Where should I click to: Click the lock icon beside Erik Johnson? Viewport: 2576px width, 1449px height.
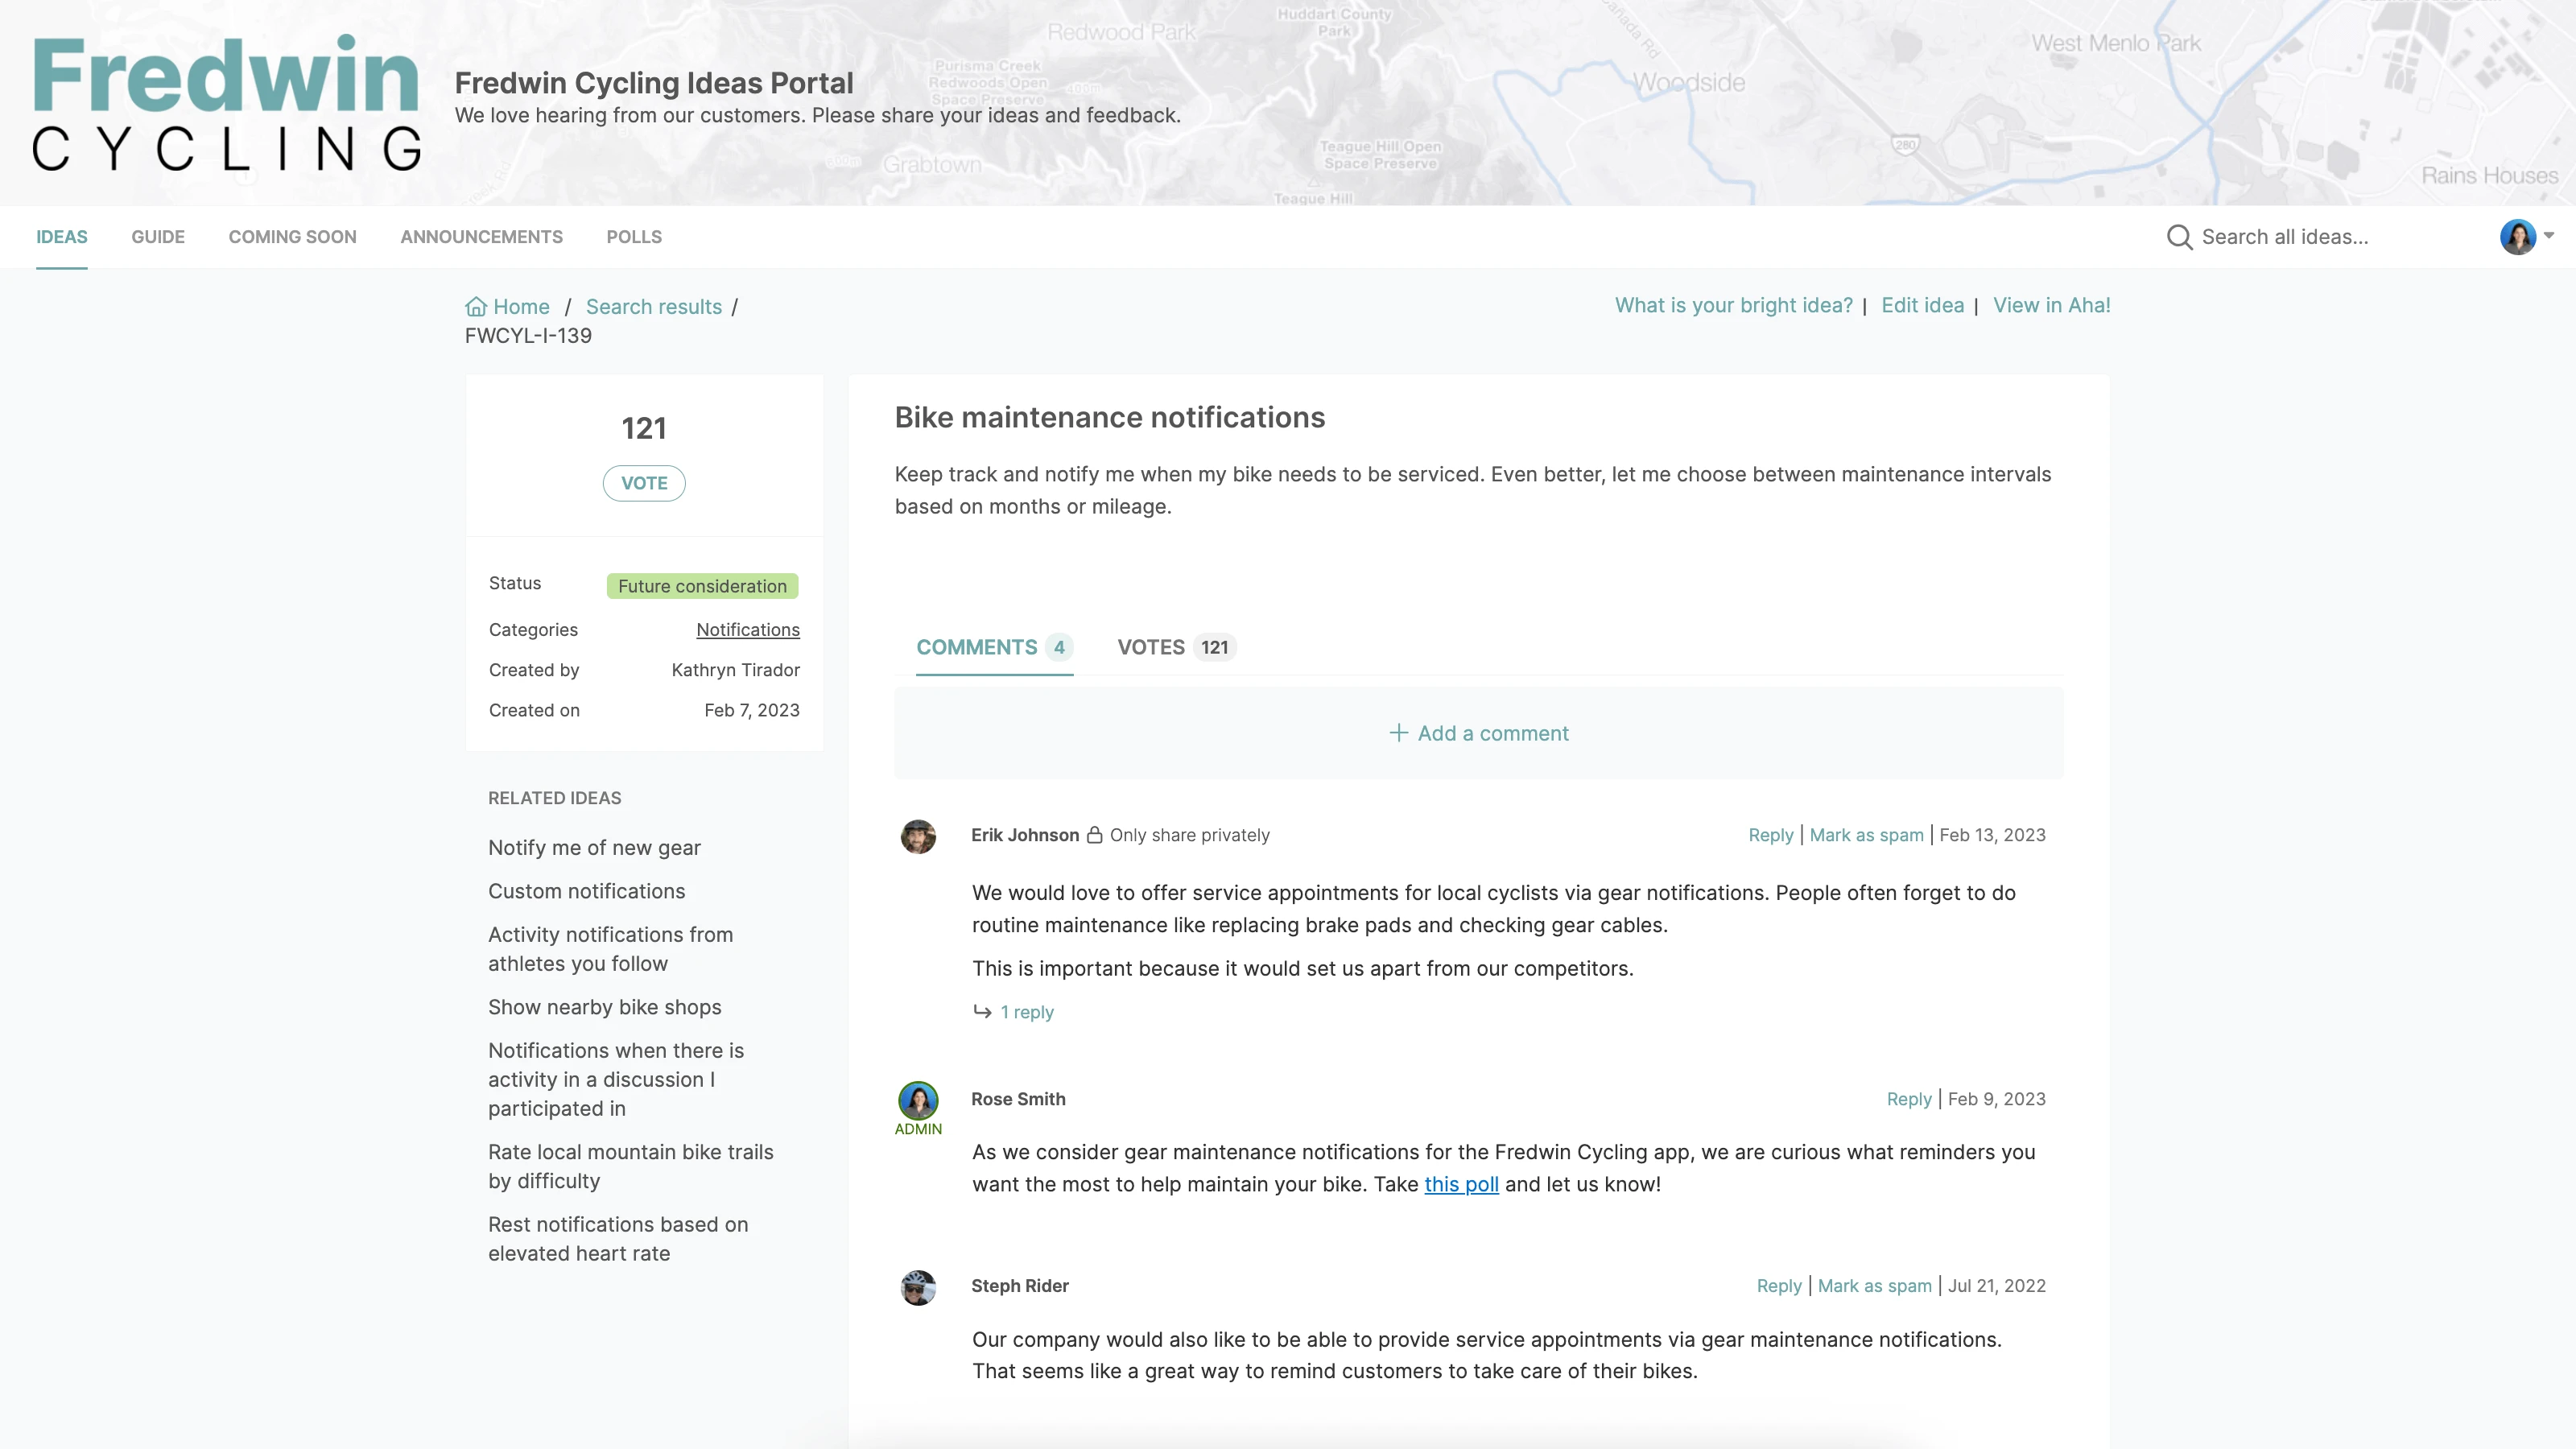[x=1094, y=835]
